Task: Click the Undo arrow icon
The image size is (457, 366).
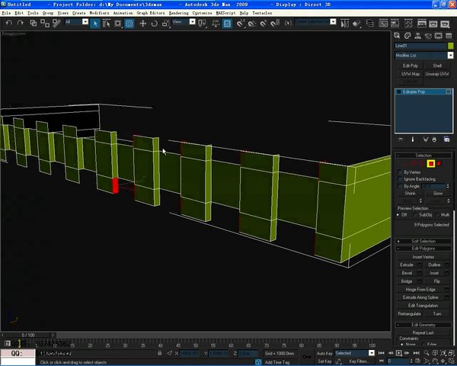Action: 8,23
